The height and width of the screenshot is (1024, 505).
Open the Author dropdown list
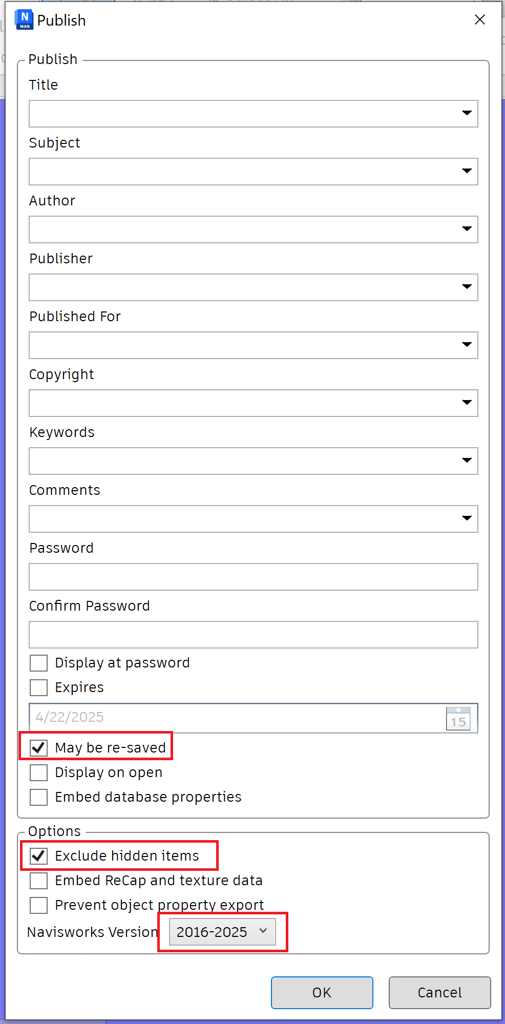[467, 229]
